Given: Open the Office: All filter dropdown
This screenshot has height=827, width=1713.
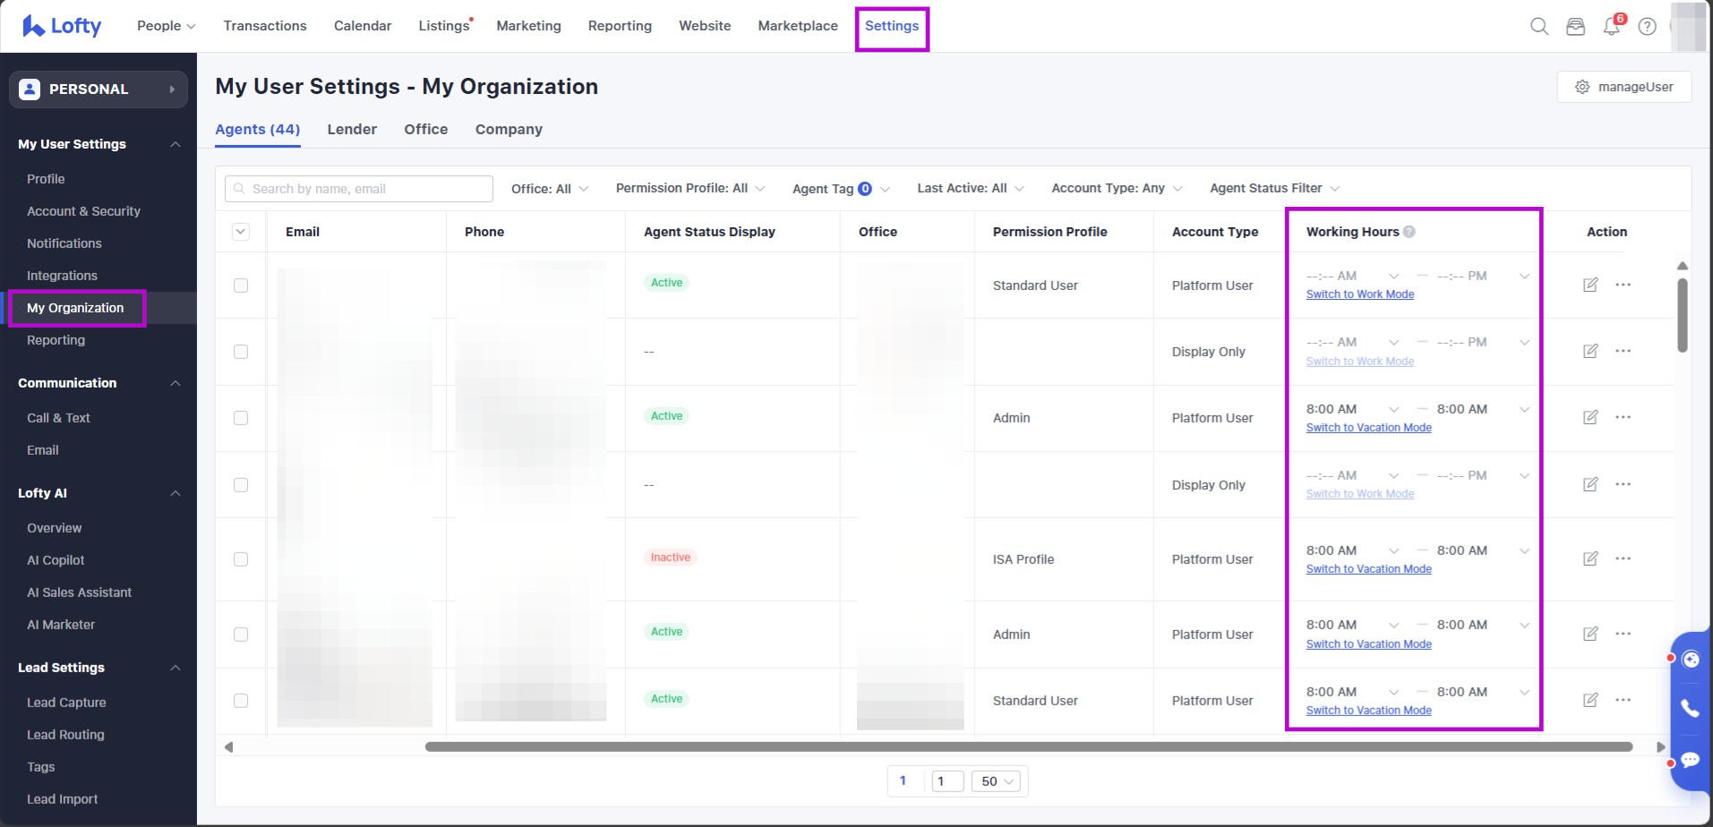Looking at the screenshot, I should [x=549, y=189].
